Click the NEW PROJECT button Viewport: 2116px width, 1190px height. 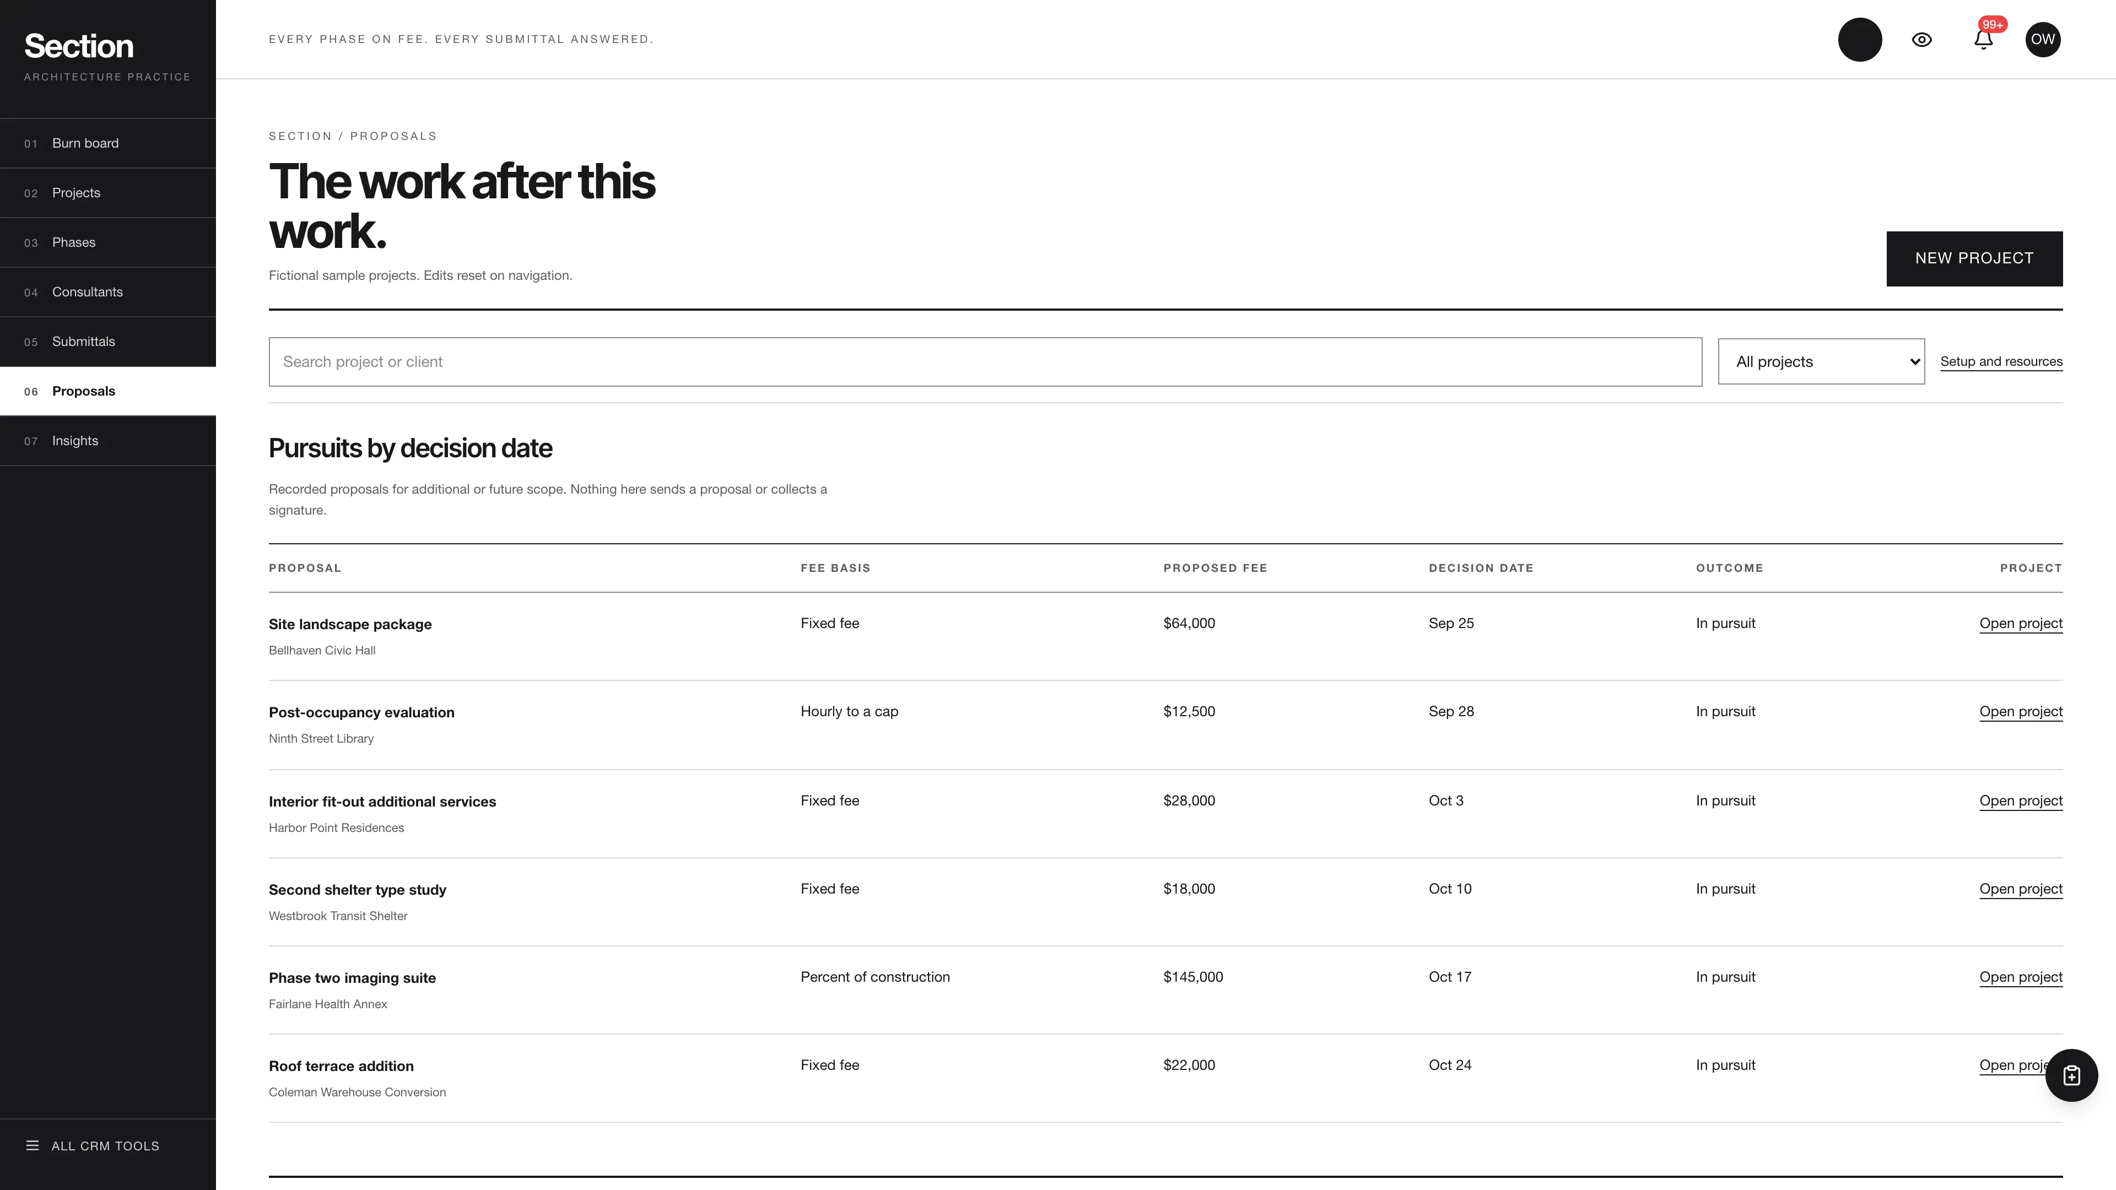coord(1974,259)
